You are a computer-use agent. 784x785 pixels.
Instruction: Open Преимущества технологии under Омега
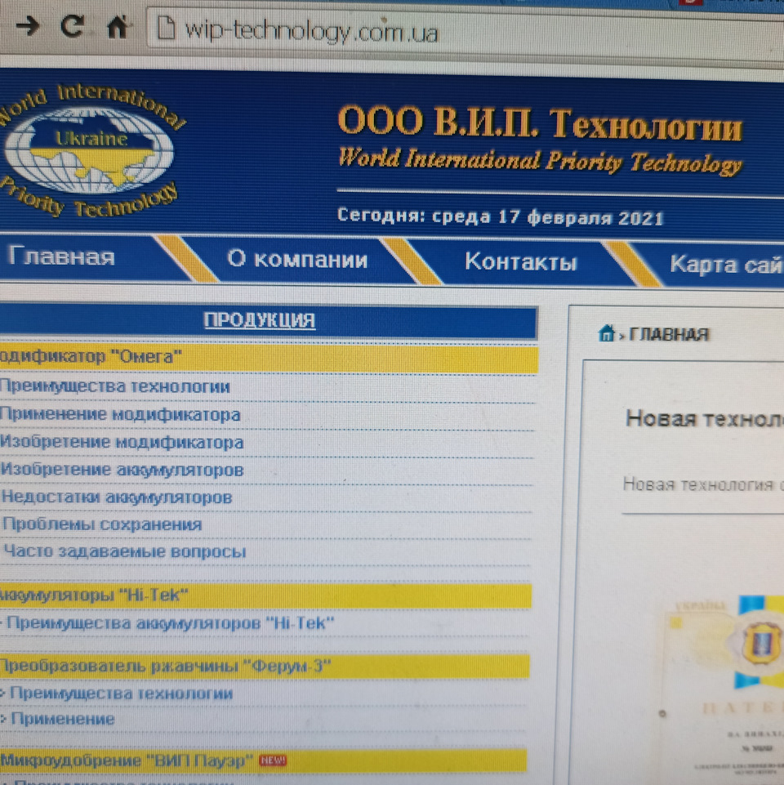click(115, 386)
